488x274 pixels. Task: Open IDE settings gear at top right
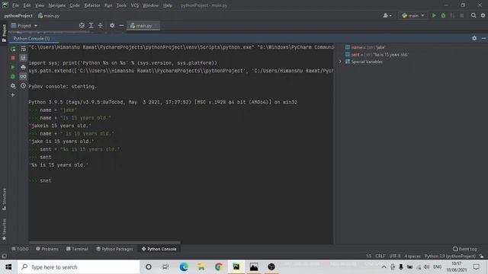point(483,15)
